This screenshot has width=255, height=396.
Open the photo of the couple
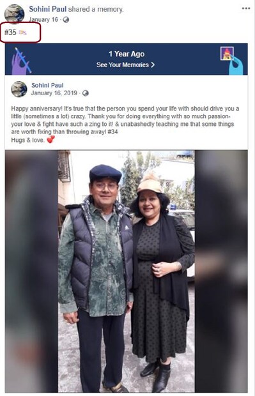pyautogui.click(x=127, y=271)
